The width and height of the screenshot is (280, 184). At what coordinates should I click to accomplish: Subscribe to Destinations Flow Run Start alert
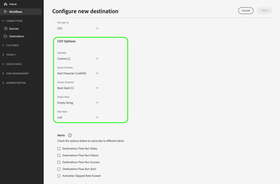[59, 169]
